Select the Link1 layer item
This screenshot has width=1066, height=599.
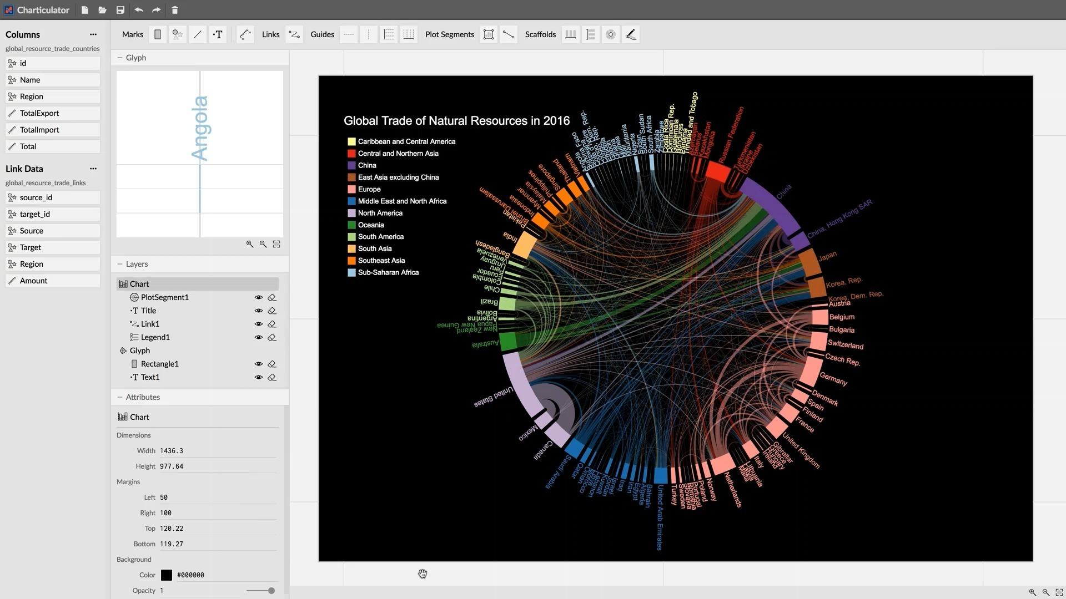pyautogui.click(x=150, y=324)
